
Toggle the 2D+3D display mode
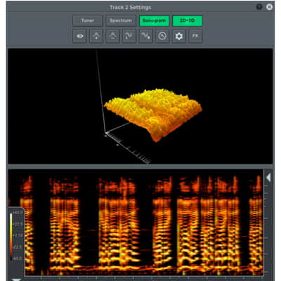click(187, 21)
